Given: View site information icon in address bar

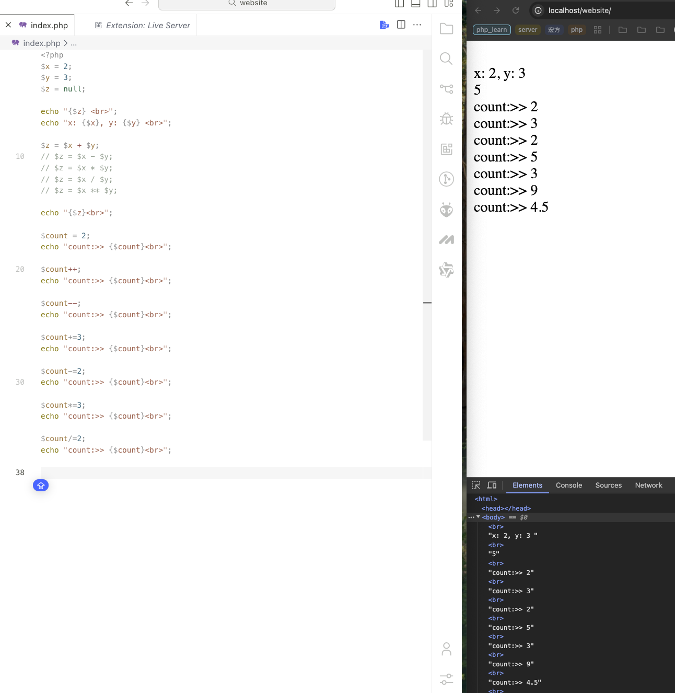Looking at the screenshot, I should 538,10.
